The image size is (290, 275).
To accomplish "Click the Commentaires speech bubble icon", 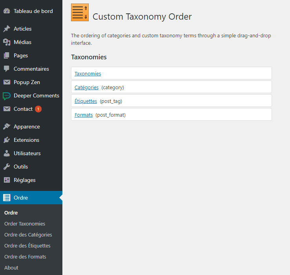I will click(7, 69).
